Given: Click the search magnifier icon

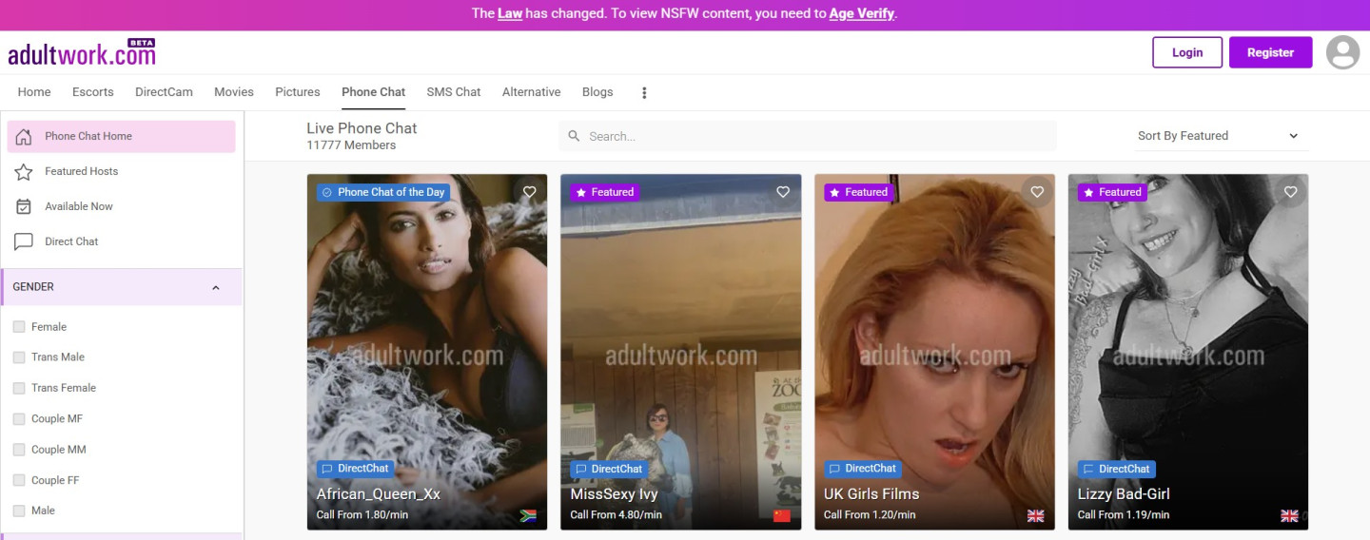Looking at the screenshot, I should pos(574,136).
